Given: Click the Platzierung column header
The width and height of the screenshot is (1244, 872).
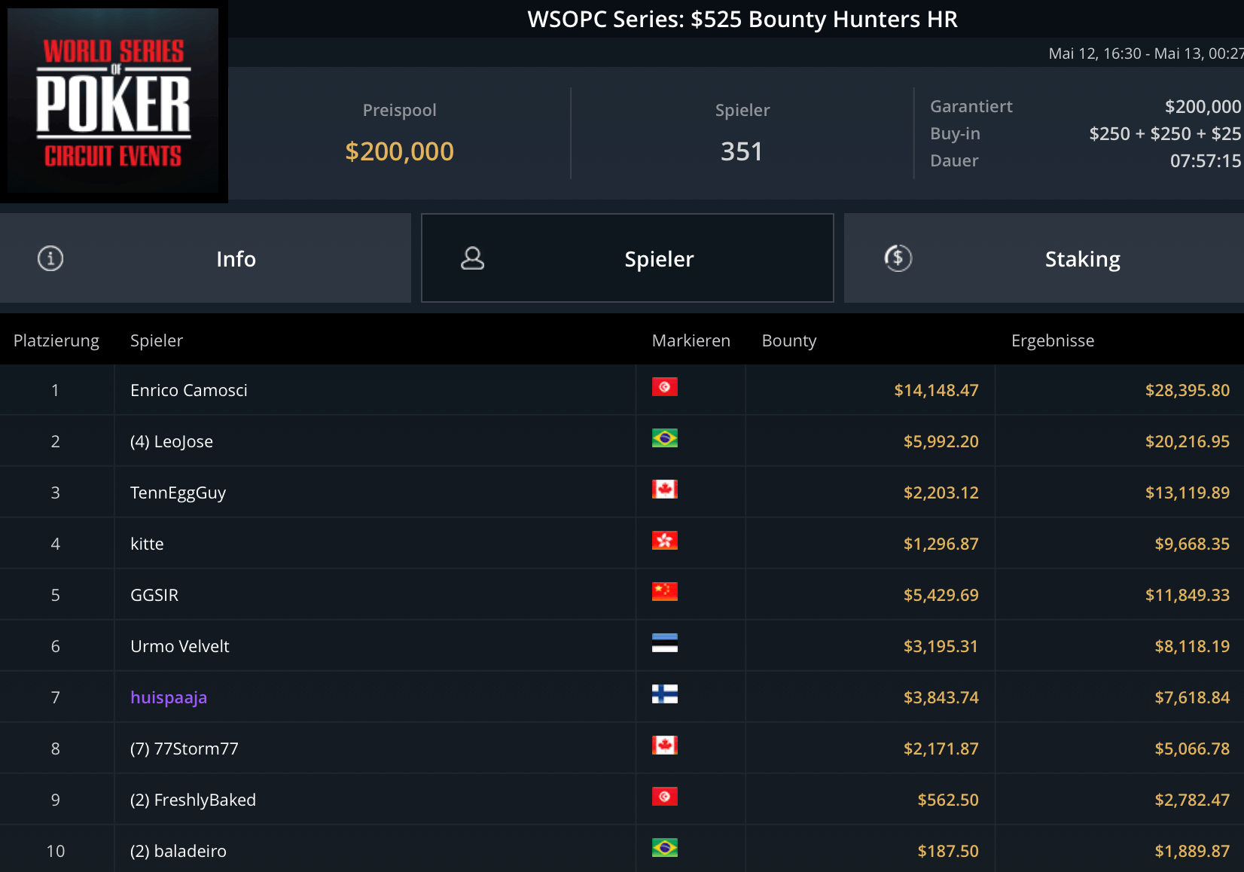Looking at the screenshot, I should tap(56, 340).
